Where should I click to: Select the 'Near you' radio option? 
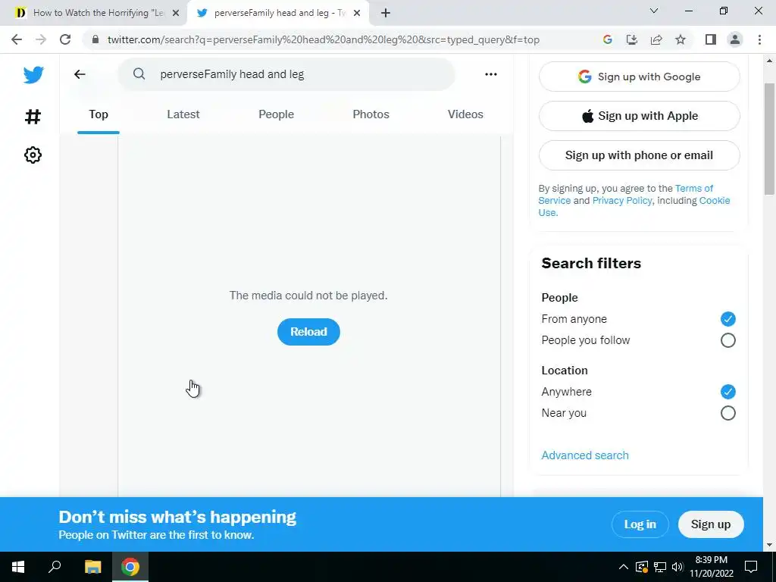click(x=727, y=413)
